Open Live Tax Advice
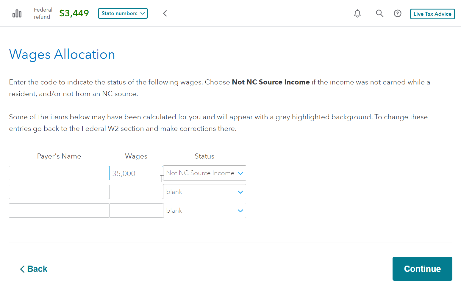Image resolution: width=461 pixels, height=287 pixels. (x=432, y=14)
